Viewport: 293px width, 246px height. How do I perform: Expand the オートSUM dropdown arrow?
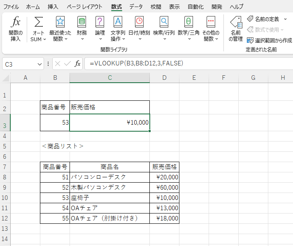coord(44,39)
